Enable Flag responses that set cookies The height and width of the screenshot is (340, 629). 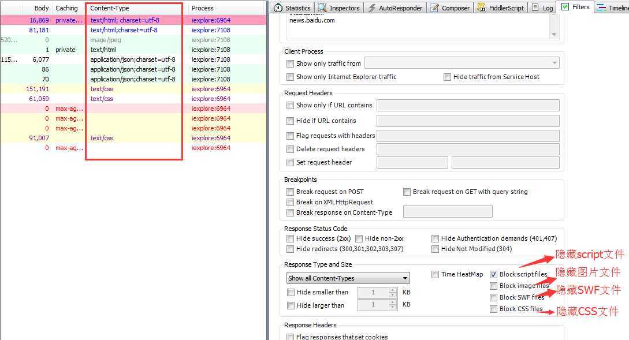290,337
